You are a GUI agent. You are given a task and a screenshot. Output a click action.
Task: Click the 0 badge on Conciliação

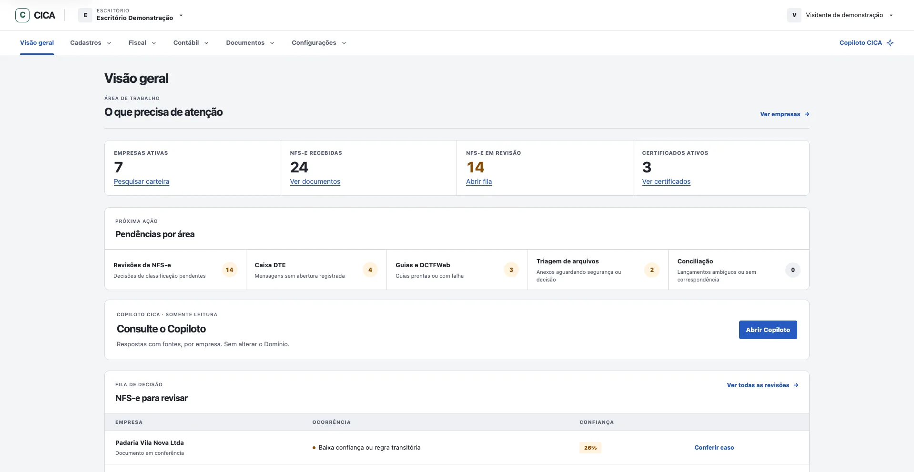click(793, 270)
